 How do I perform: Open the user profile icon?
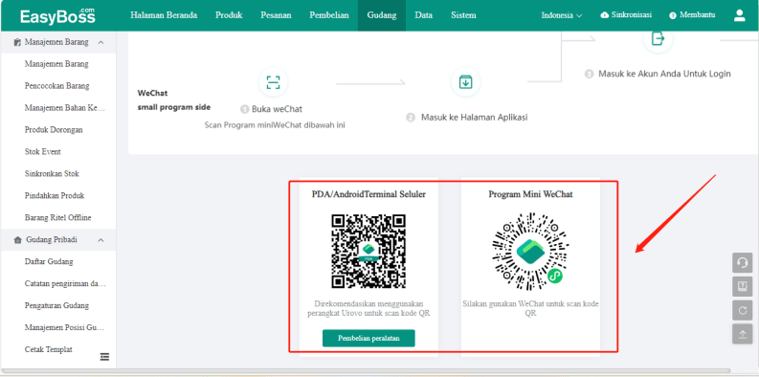click(x=739, y=15)
